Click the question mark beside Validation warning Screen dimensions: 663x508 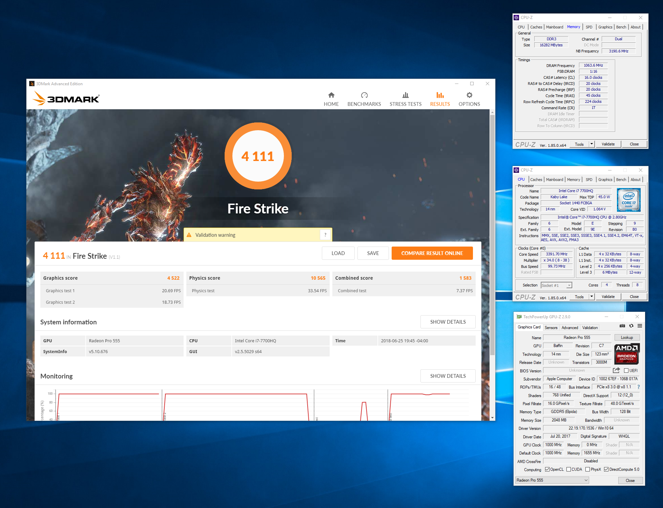(x=325, y=235)
